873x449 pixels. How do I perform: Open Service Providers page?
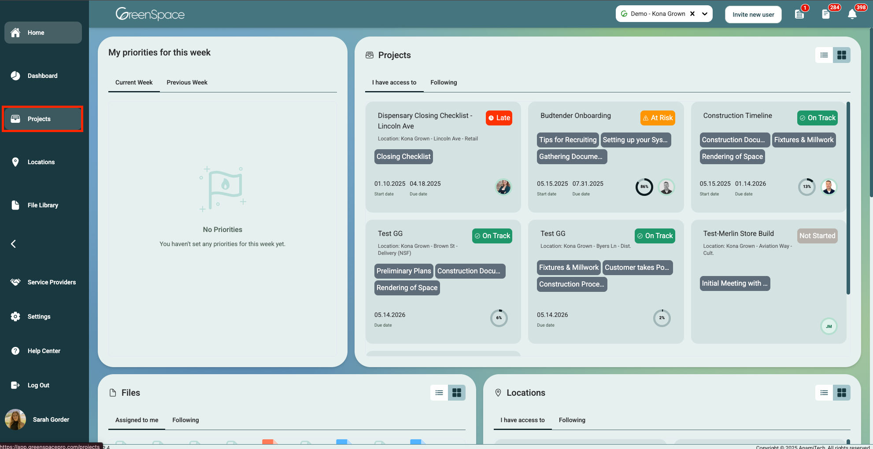(43, 282)
